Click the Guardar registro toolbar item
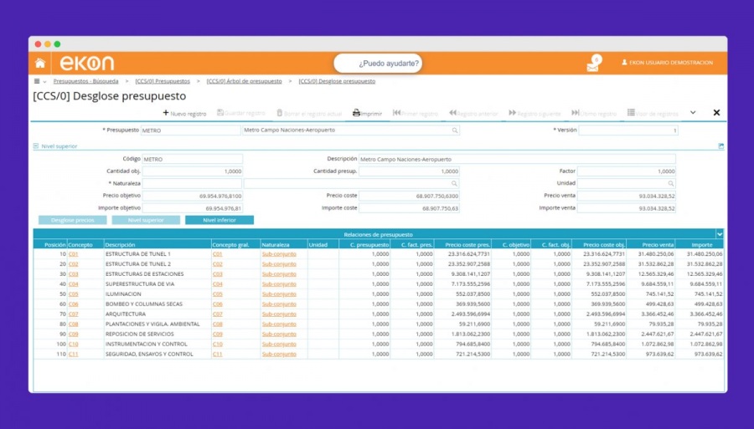Image resolution: width=754 pixels, height=429 pixels. 241,113
